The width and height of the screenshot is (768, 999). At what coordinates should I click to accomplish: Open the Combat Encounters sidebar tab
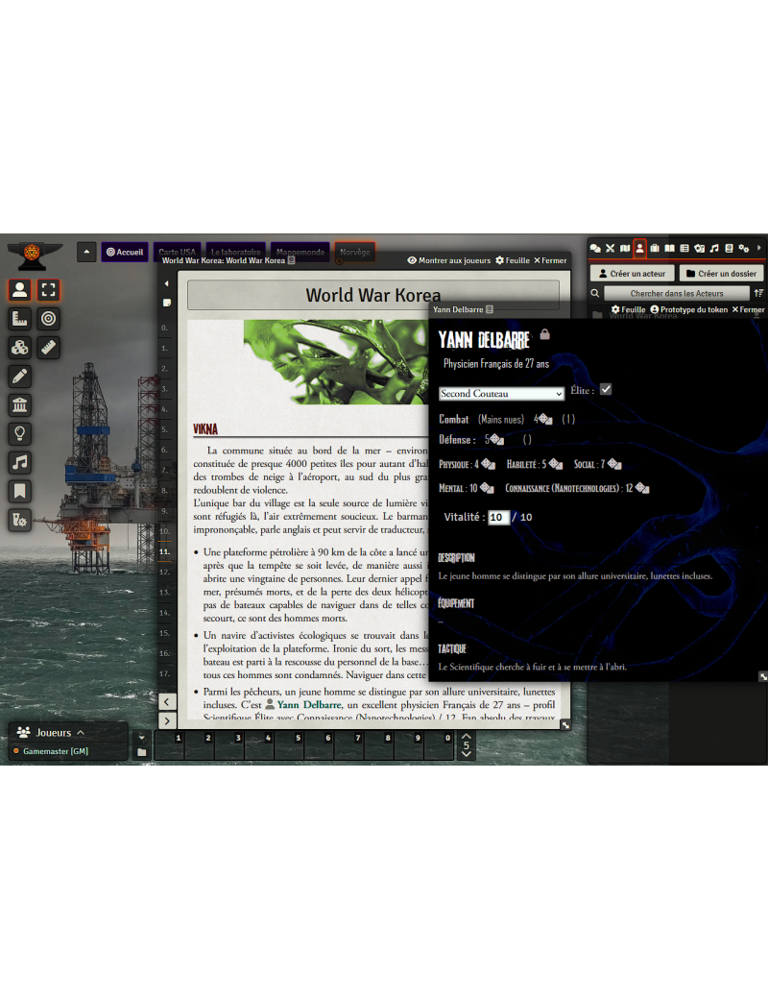coord(610,249)
